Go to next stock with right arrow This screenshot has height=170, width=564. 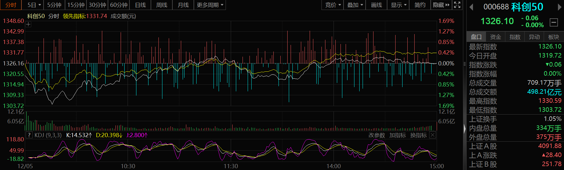pos(560,7)
